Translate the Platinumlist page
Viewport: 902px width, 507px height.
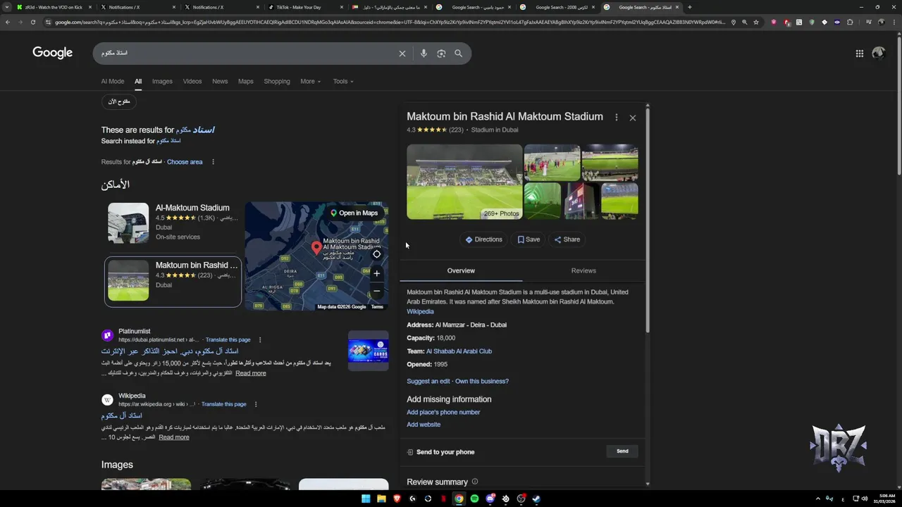pyautogui.click(x=228, y=339)
